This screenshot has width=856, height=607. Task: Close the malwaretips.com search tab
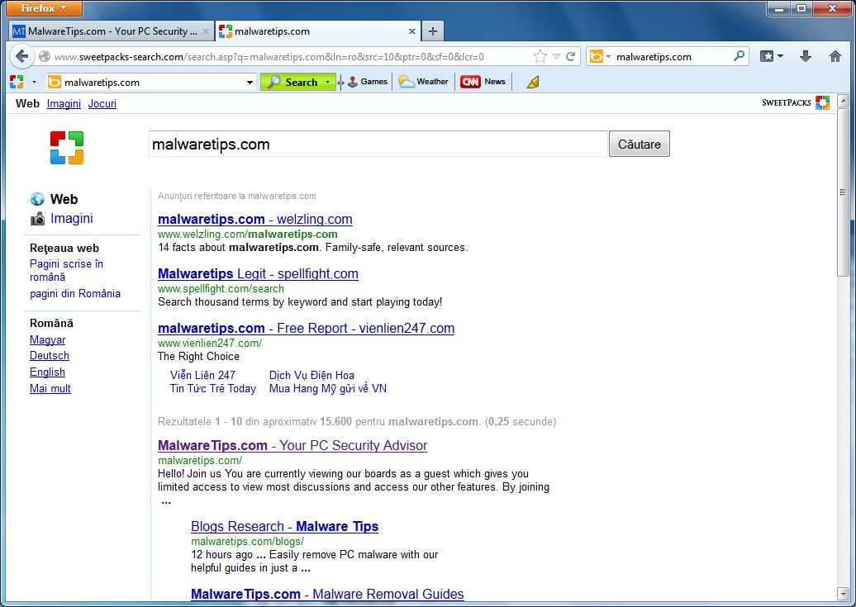click(412, 31)
